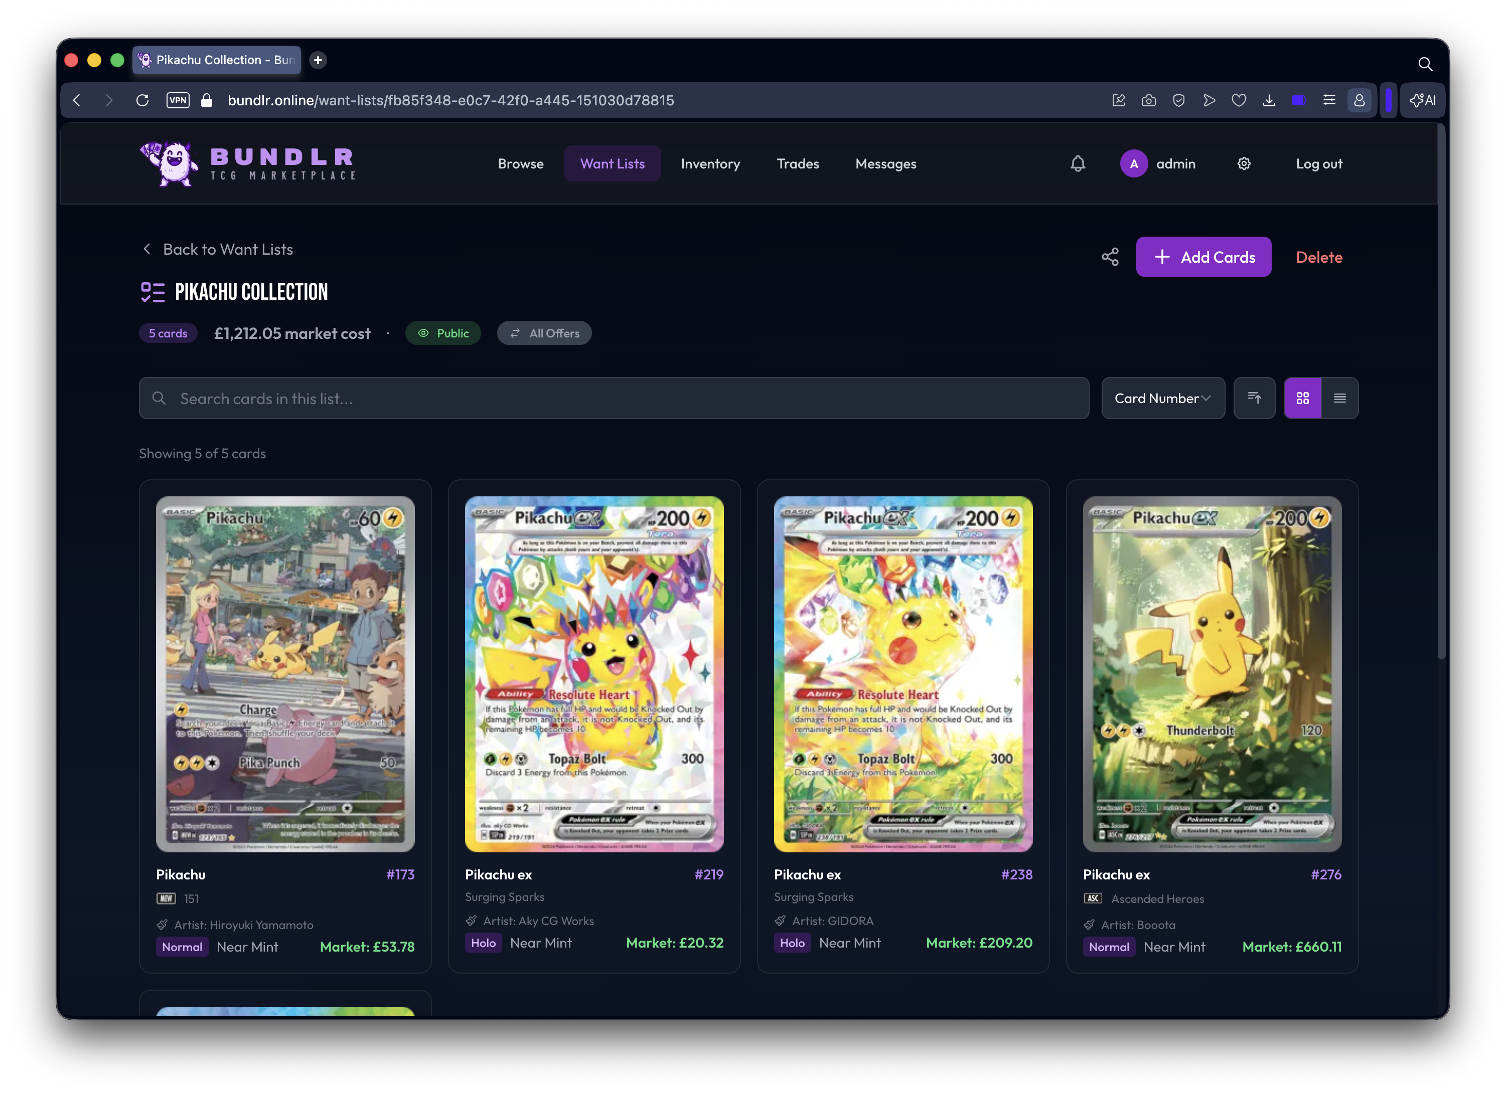1506x1094 pixels.
Task: Click the browser search magnifier icon
Action: (1424, 64)
